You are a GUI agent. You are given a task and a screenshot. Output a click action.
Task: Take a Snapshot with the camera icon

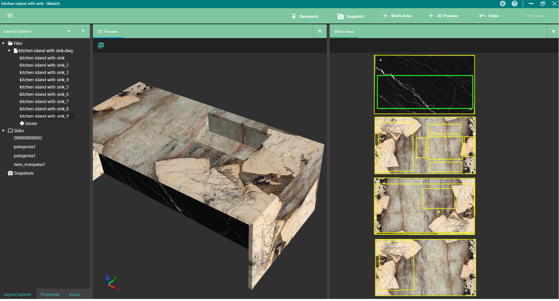(340, 16)
